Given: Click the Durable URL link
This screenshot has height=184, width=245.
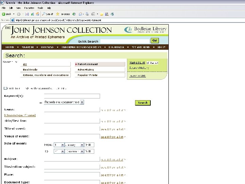Looking at the screenshot, I should [x=138, y=76].
